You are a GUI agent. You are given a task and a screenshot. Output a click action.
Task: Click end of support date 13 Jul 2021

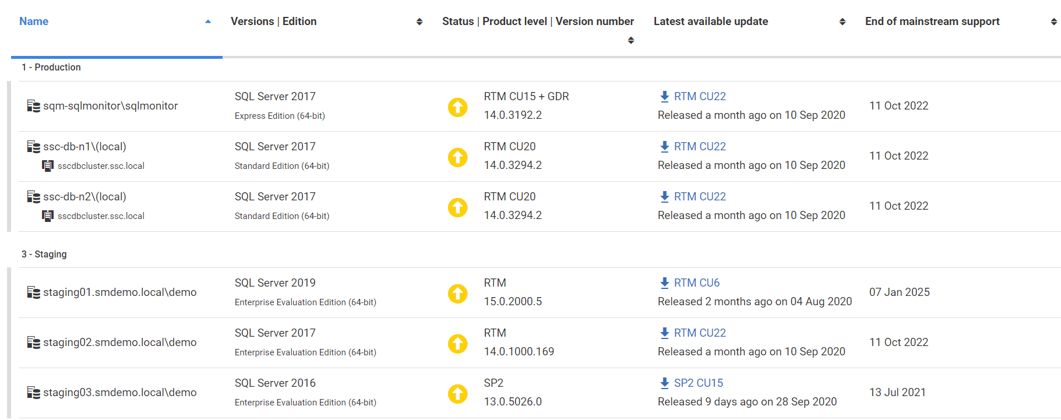click(x=897, y=393)
